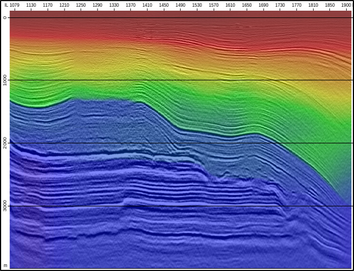The width and height of the screenshot is (354, 271).
Task: Click the 3000 depth axis label
Action: point(5,206)
